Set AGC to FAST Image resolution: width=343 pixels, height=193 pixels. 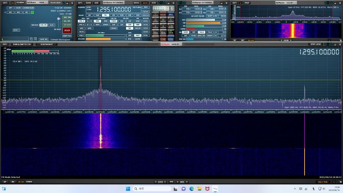click(138, 35)
